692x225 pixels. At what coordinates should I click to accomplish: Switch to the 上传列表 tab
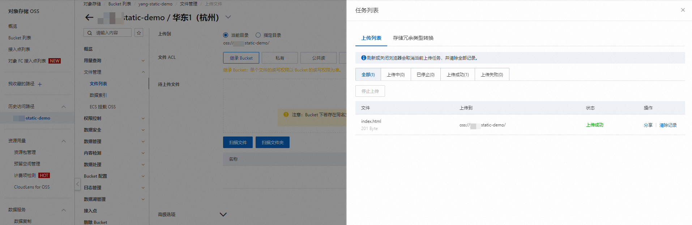point(371,38)
